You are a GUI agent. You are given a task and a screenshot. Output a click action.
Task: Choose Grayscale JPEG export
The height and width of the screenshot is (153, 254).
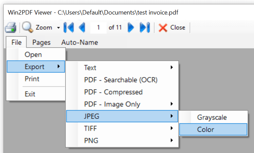[213, 117]
